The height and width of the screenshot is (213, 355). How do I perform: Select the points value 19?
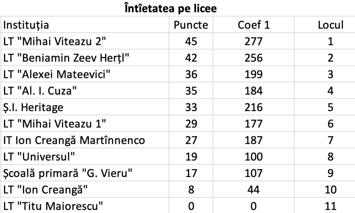[191, 157]
